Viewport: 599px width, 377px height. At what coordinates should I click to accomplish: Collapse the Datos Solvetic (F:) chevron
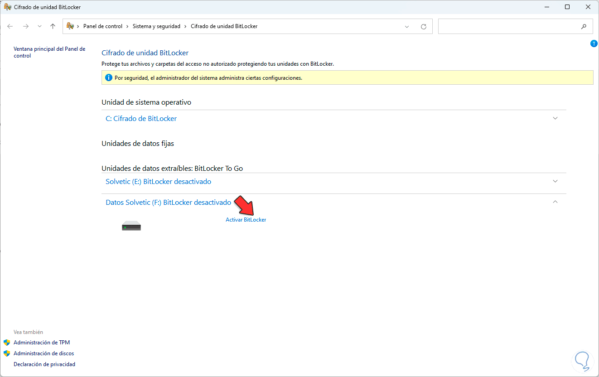click(x=556, y=202)
